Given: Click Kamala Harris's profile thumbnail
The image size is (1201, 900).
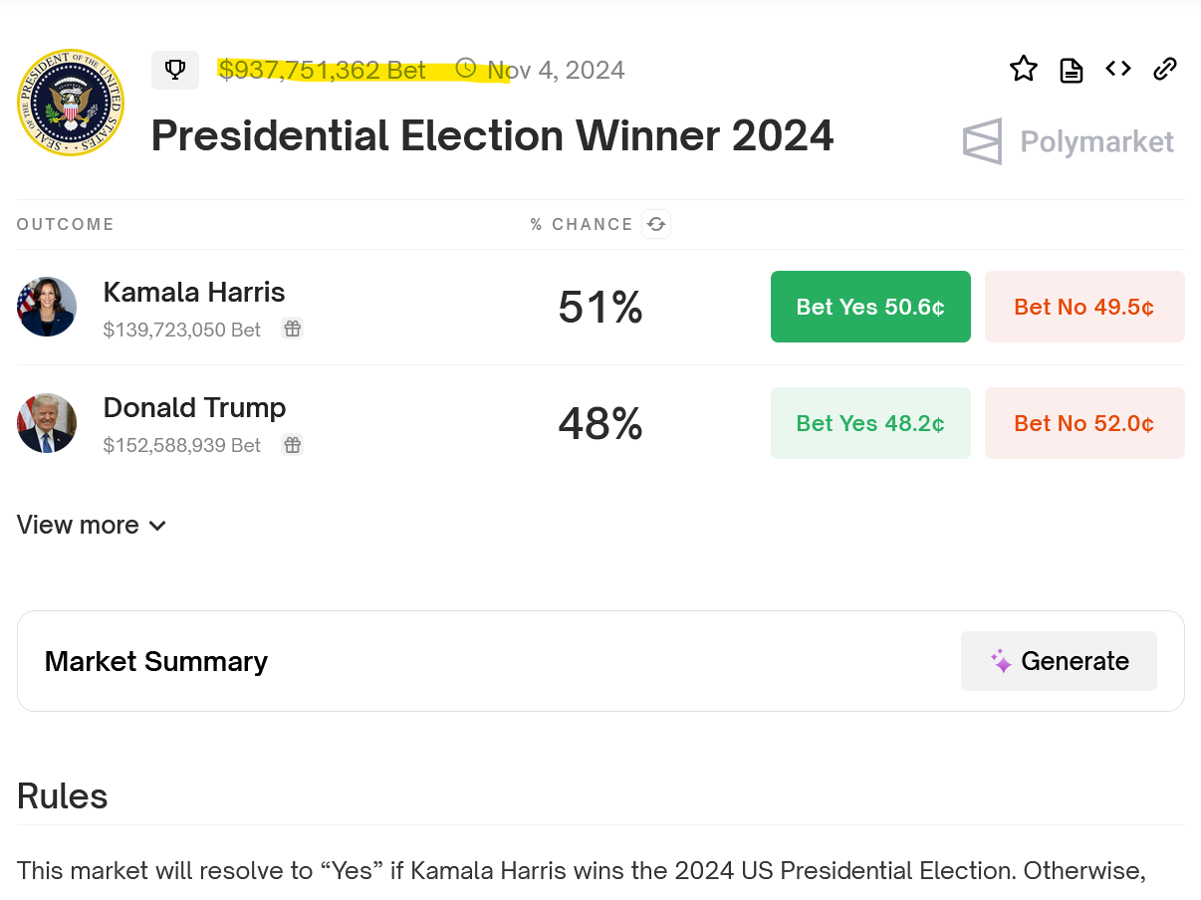Looking at the screenshot, I should pyautogui.click(x=46, y=307).
